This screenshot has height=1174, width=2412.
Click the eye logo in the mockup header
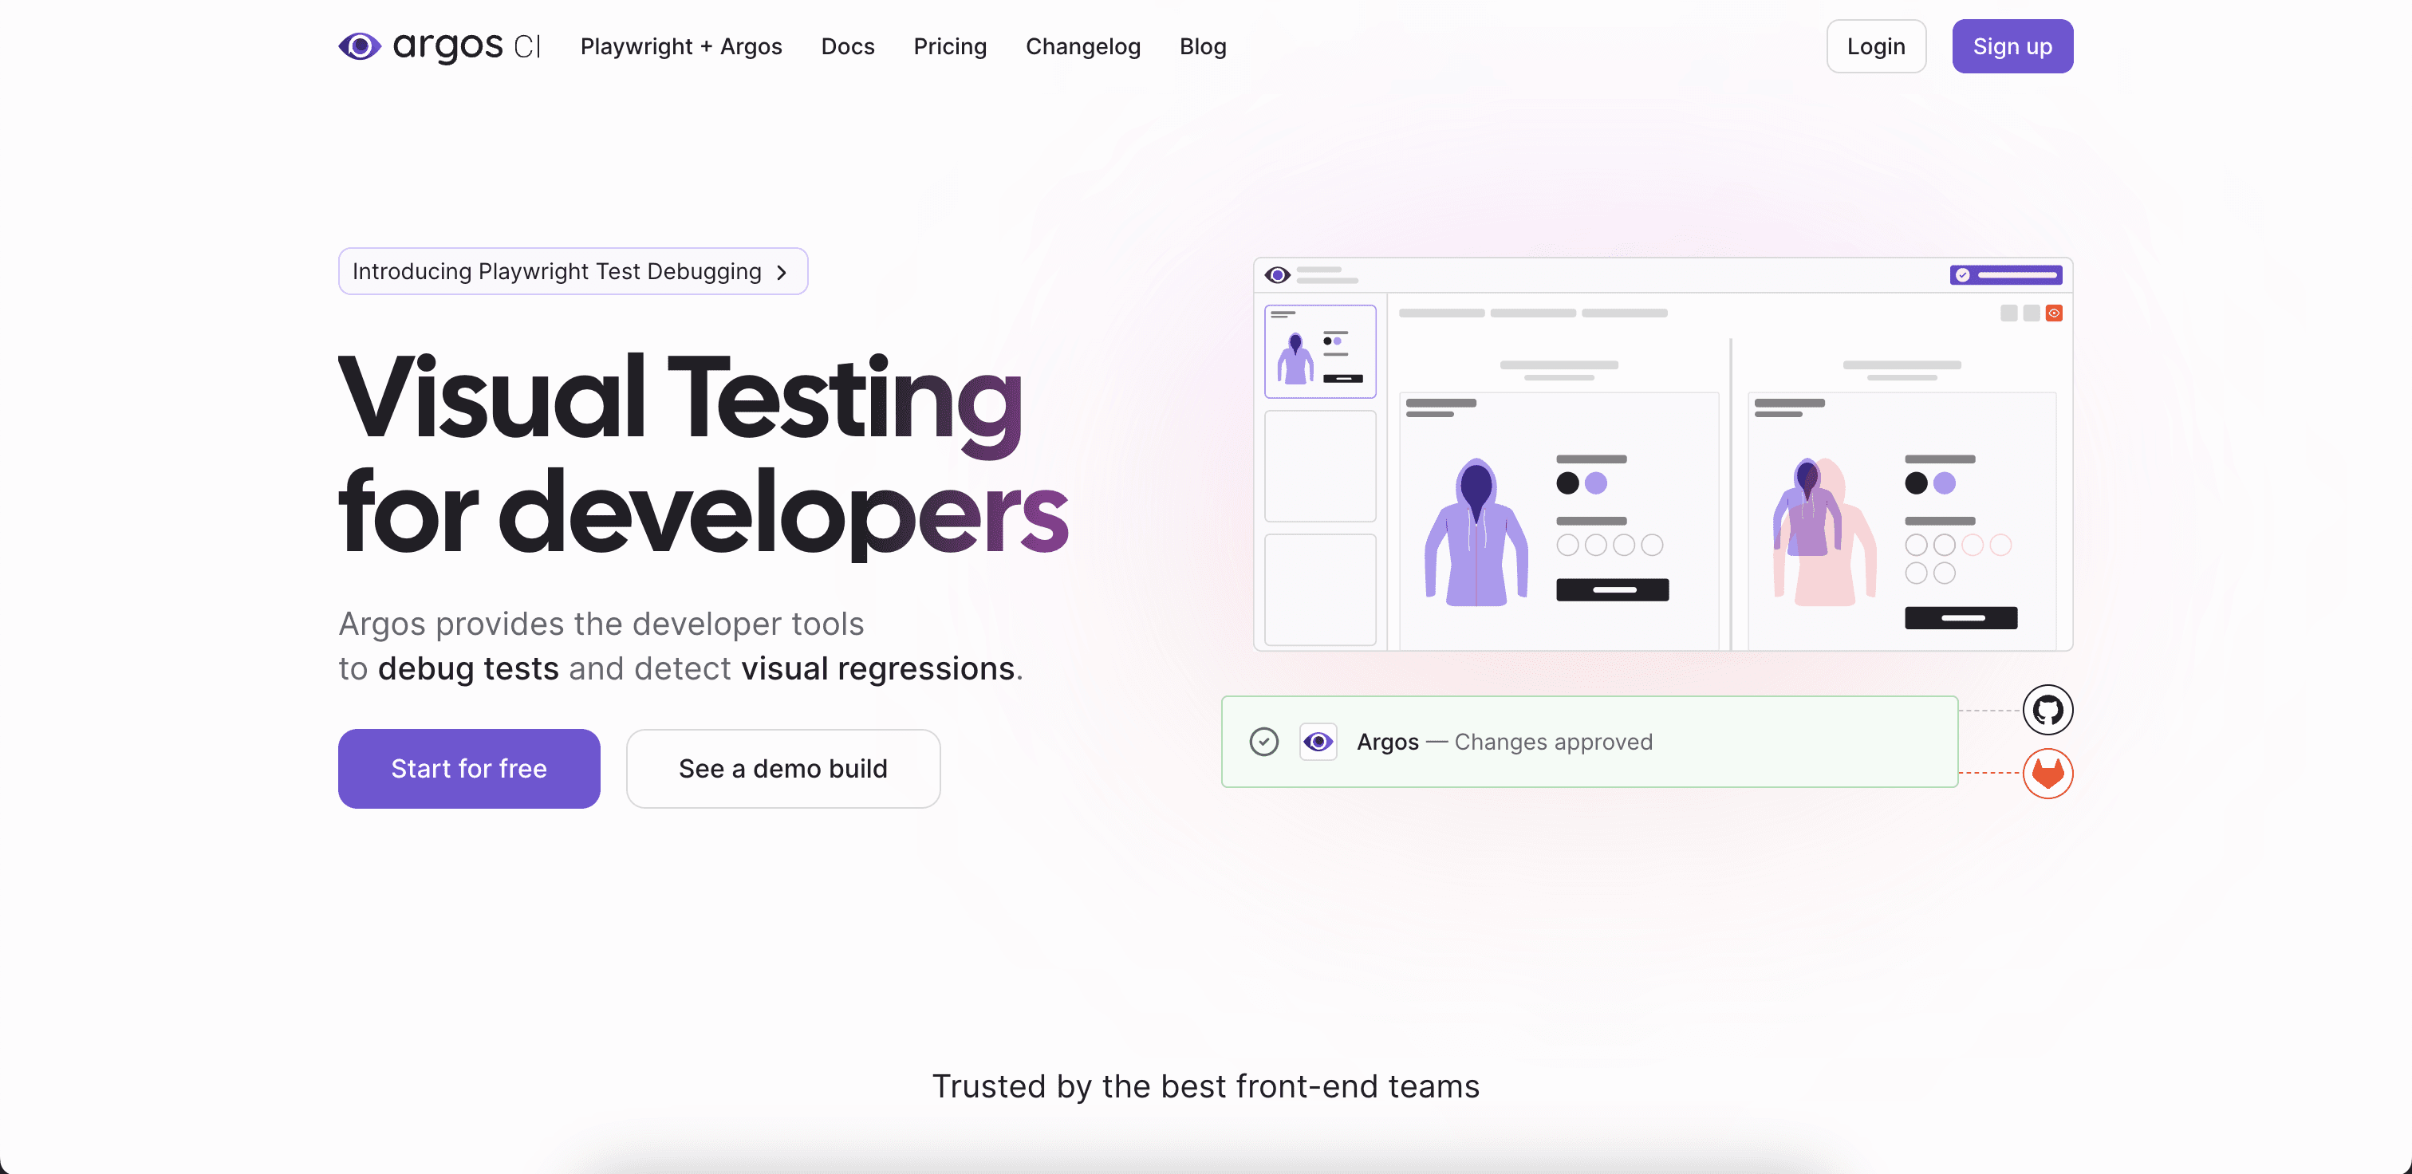click(1277, 274)
